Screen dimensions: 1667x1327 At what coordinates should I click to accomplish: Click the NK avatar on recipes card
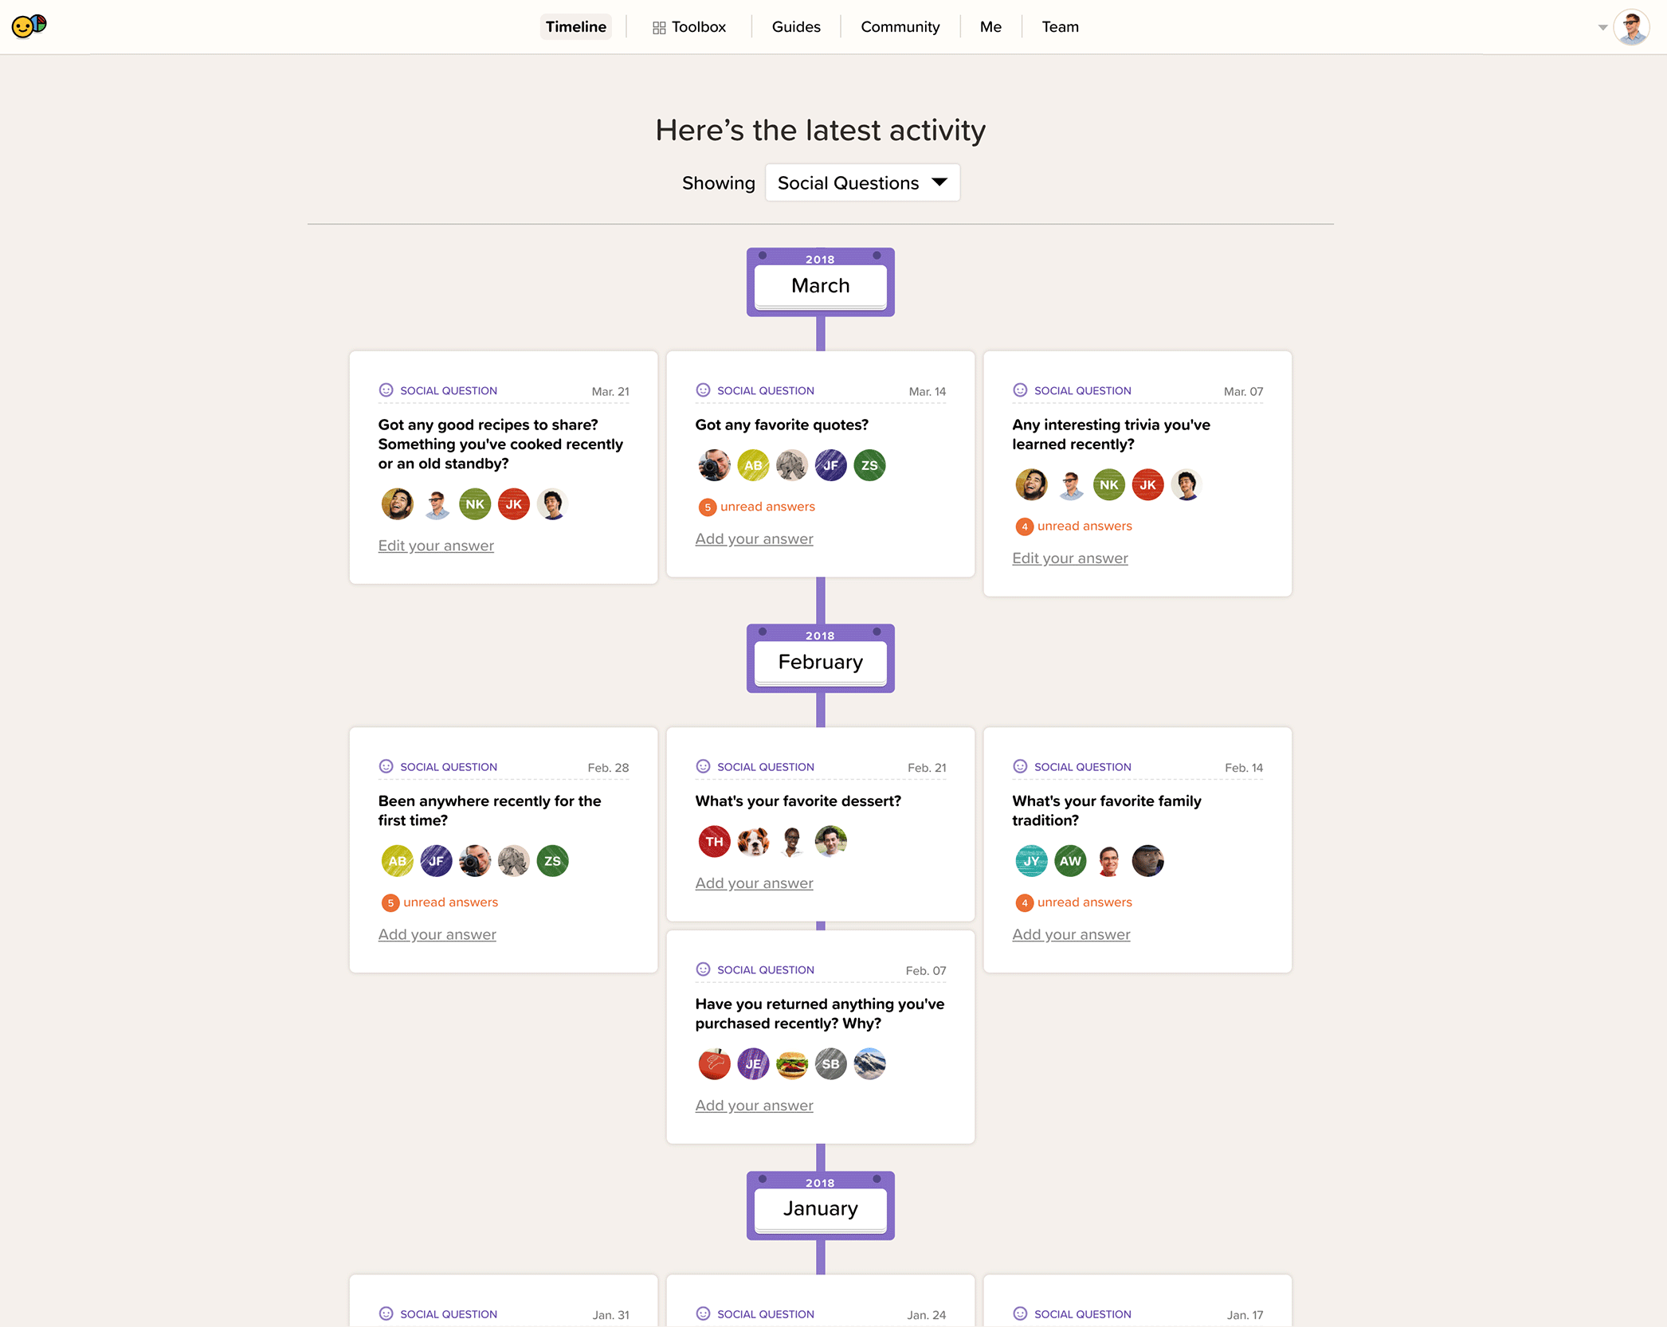(x=475, y=504)
